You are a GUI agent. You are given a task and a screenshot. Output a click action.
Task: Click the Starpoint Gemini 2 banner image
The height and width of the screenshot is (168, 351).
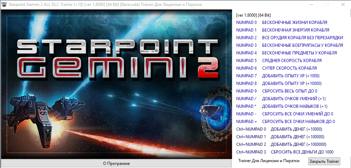[x=116, y=84]
